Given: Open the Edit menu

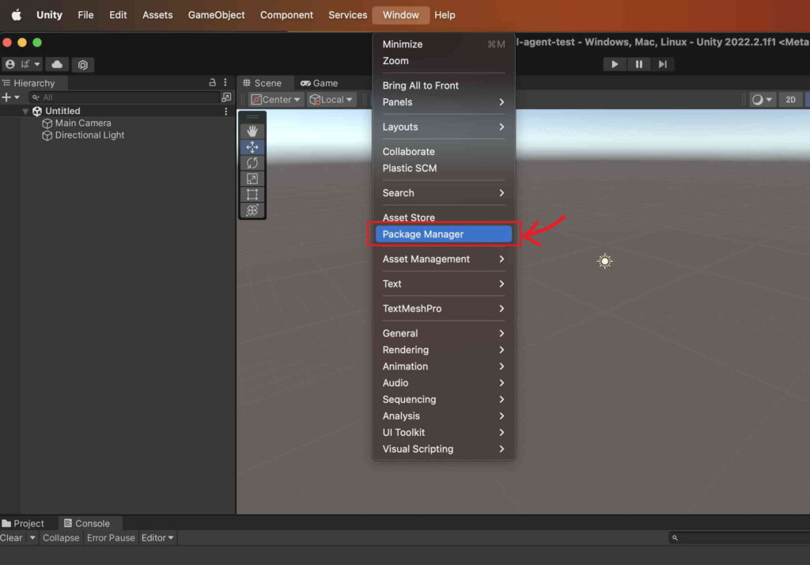Looking at the screenshot, I should pyautogui.click(x=118, y=15).
